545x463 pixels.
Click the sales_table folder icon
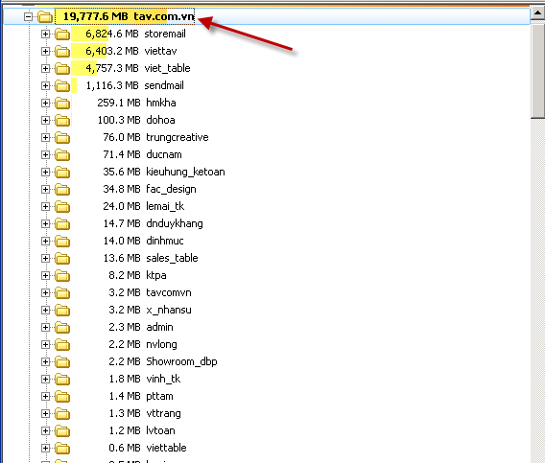pyautogui.click(x=62, y=259)
